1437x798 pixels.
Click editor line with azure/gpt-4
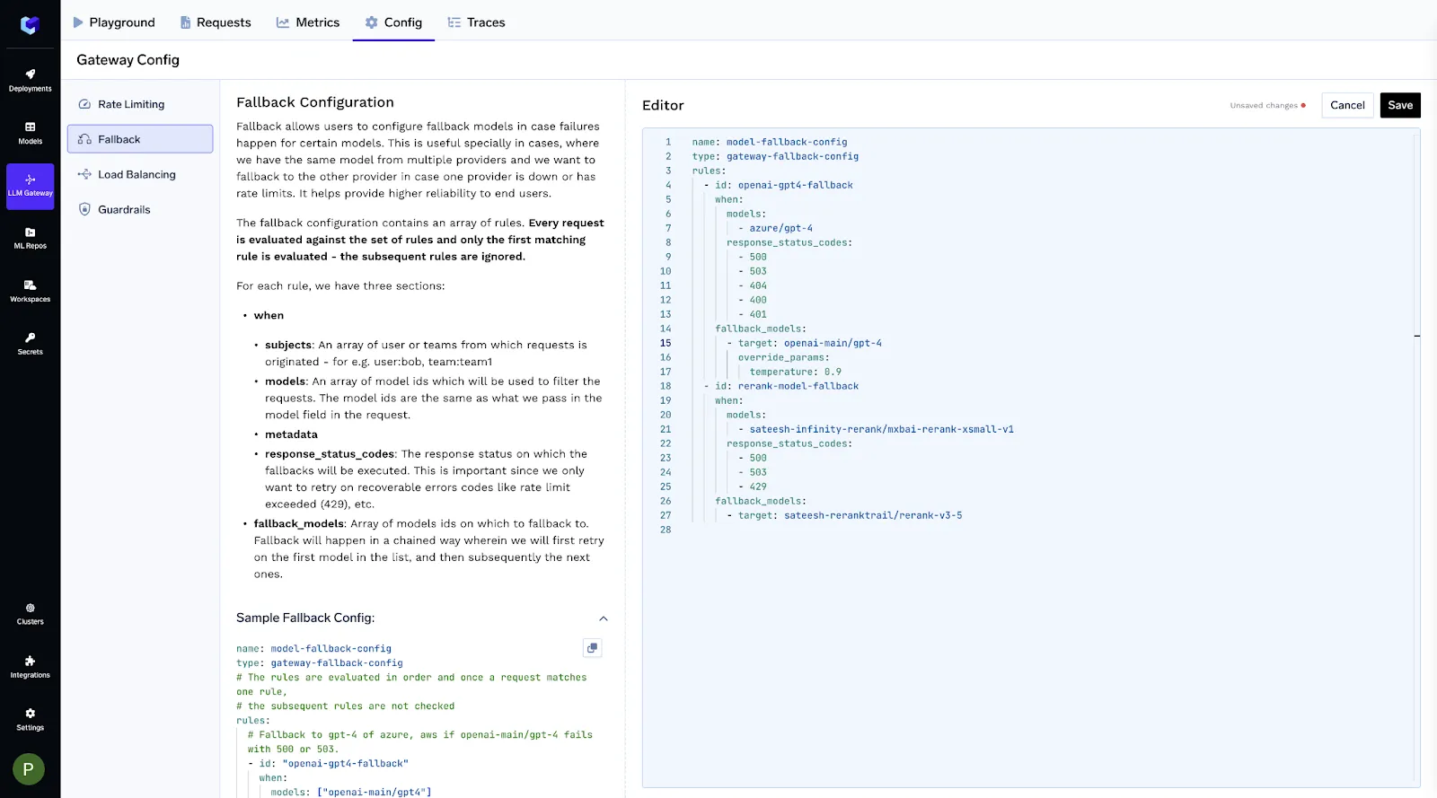point(775,228)
